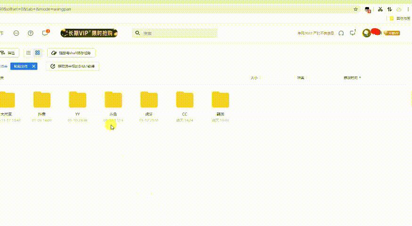Click the user avatar in header

(x=366, y=33)
